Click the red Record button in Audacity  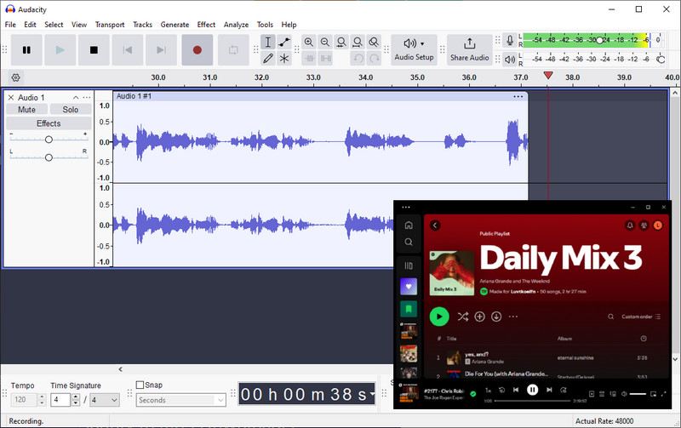pyautogui.click(x=197, y=50)
